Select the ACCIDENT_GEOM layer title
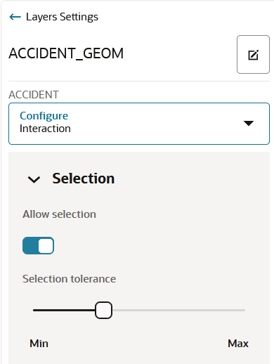Viewport: 274px width, 364px height. click(66, 53)
